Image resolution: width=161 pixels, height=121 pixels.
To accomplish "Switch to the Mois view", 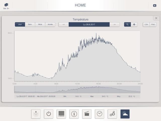I will [x=40, y=24].
